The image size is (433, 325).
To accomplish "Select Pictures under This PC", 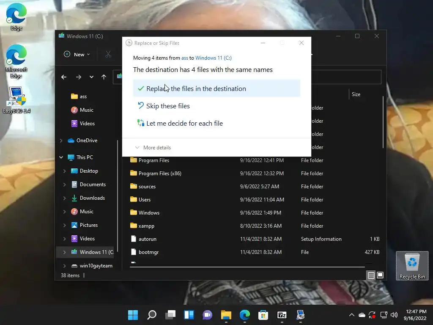I will 84,225.
